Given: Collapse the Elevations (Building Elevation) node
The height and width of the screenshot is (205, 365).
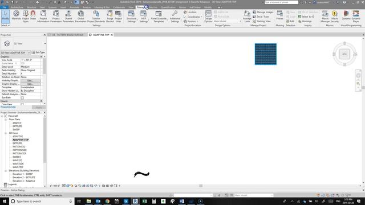Looking at the screenshot, I should pyautogui.click(x=6, y=171).
